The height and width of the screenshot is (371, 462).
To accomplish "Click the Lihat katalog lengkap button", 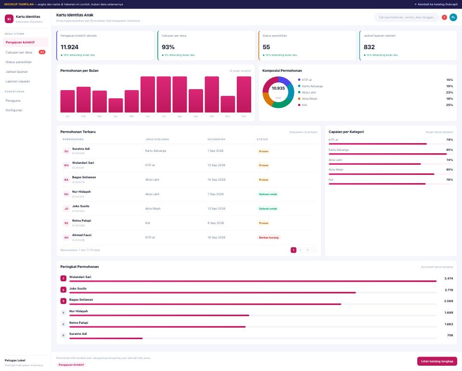I will tap(437, 361).
